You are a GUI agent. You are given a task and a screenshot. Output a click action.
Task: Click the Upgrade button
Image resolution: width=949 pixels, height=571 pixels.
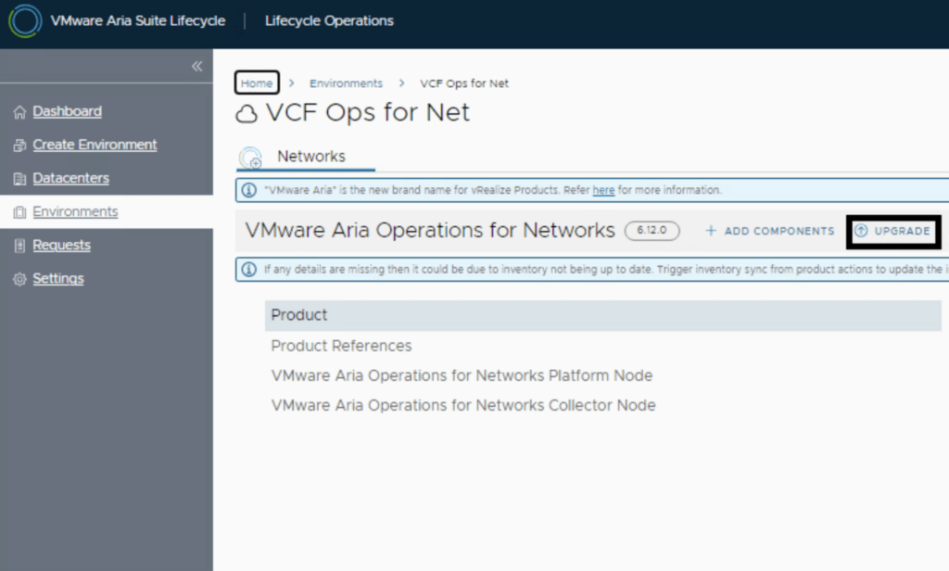pos(893,231)
